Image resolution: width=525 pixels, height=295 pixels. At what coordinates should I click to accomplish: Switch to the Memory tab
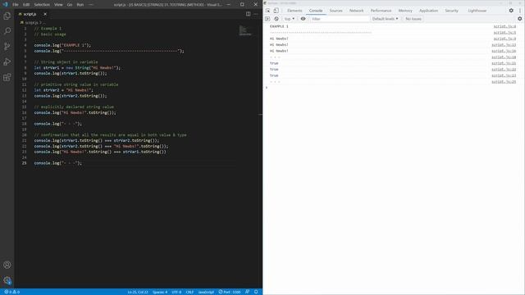pyautogui.click(x=405, y=11)
